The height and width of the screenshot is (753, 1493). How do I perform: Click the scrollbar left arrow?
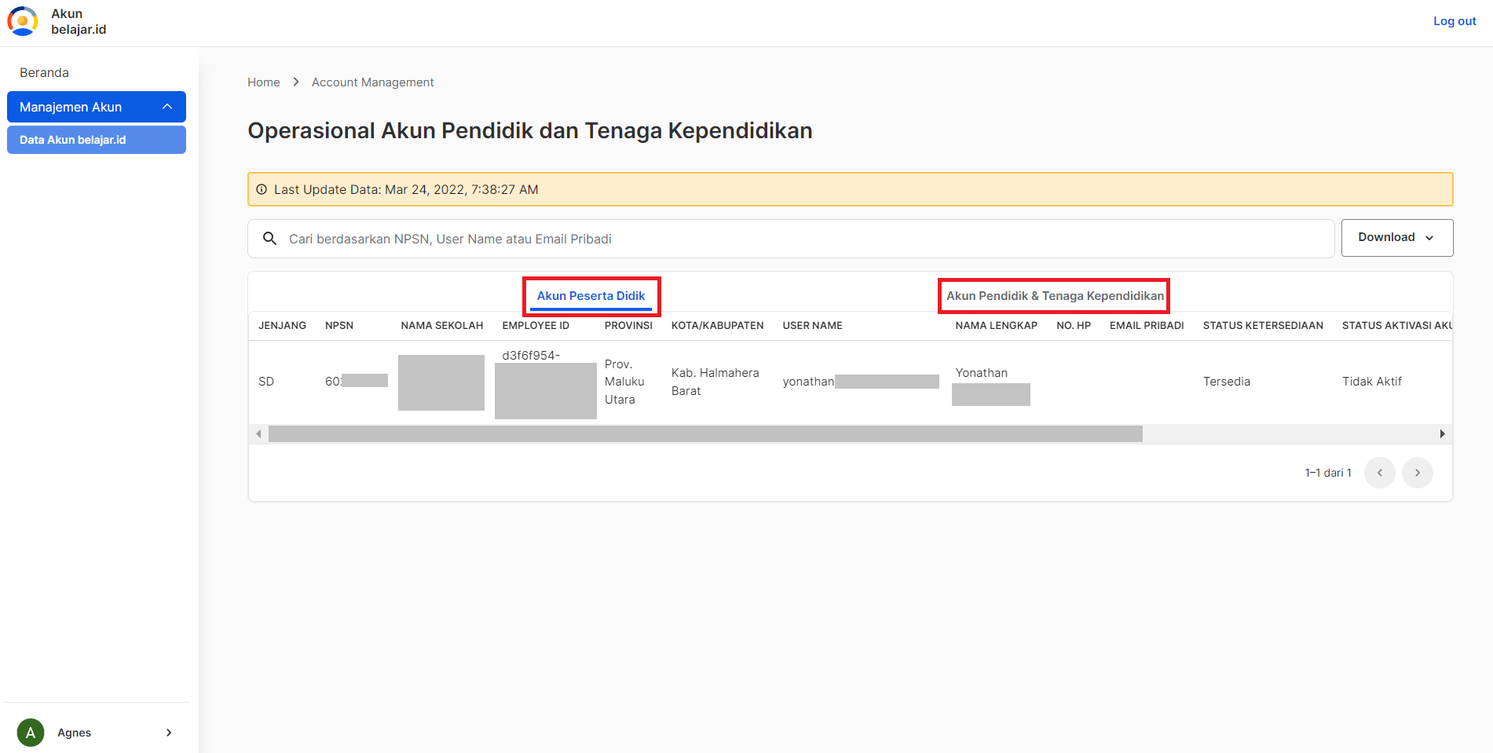(258, 434)
